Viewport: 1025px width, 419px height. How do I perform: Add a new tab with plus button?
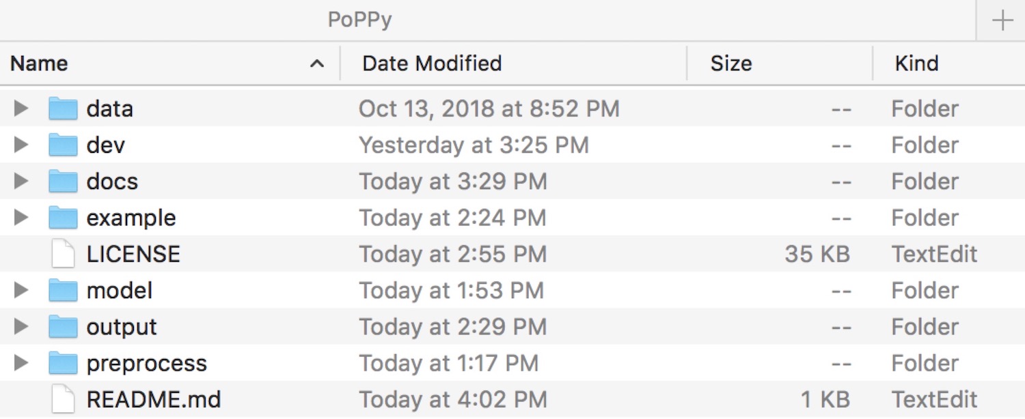coord(1002,20)
